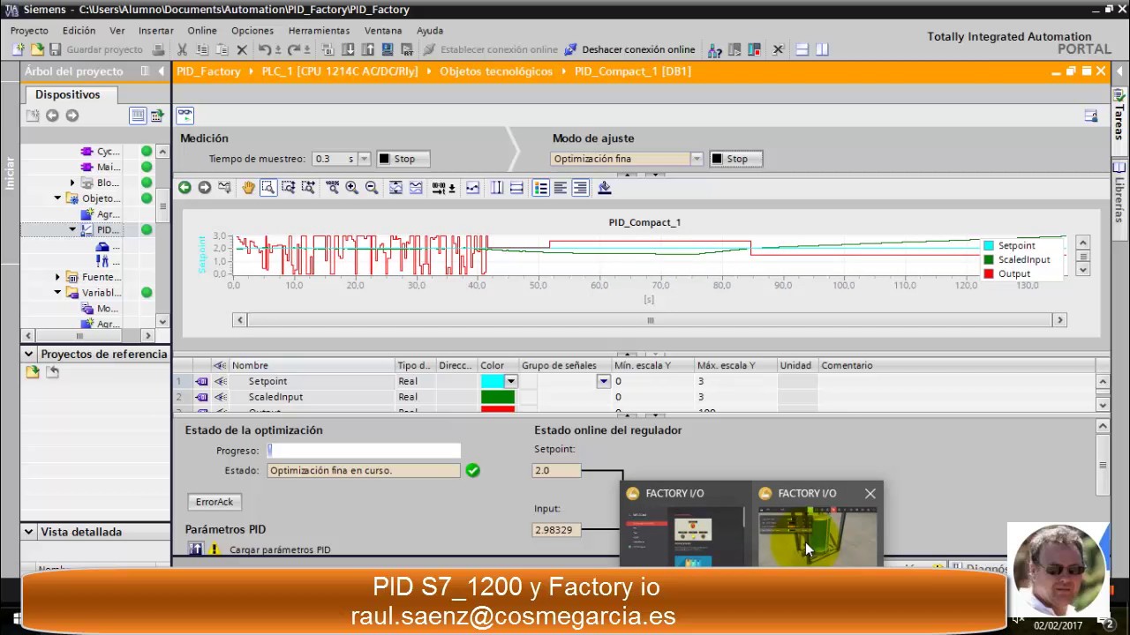Open the sampling time unit dropdown
The image size is (1130, 635).
point(364,159)
